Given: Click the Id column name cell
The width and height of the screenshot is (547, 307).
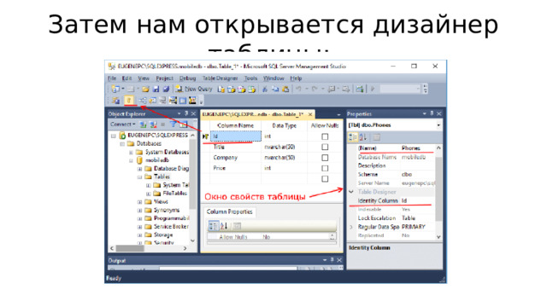Looking at the screenshot, I should [236, 136].
